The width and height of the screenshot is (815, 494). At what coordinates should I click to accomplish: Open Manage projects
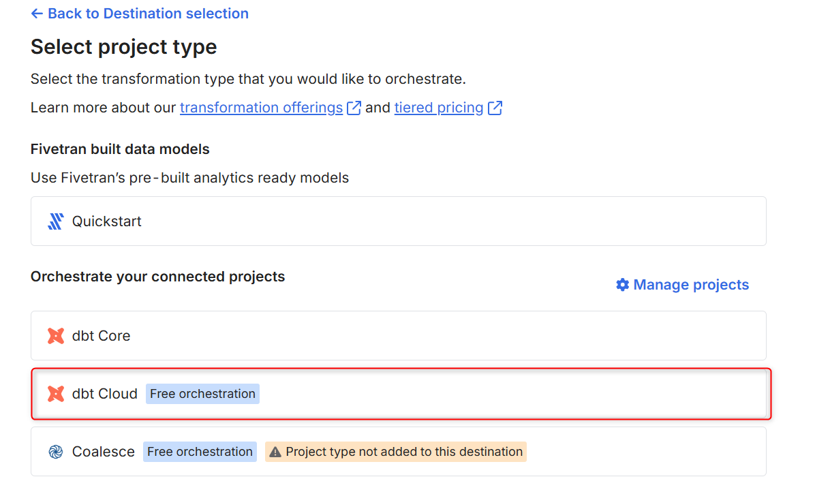click(x=691, y=285)
